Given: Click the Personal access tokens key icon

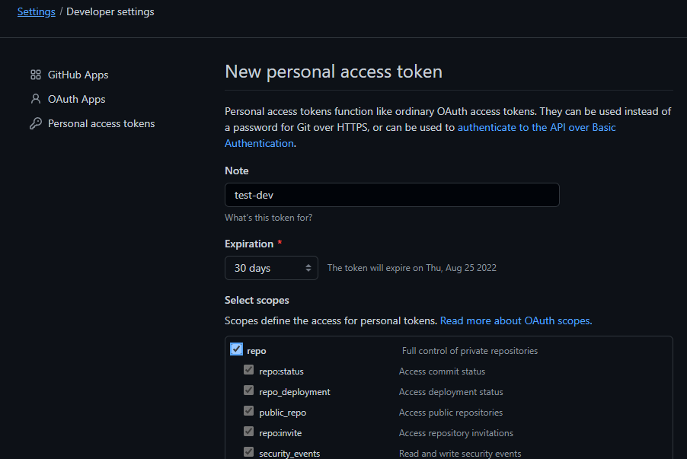Looking at the screenshot, I should click(x=36, y=123).
